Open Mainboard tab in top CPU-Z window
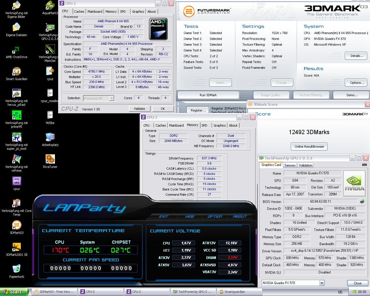 coord(95,12)
